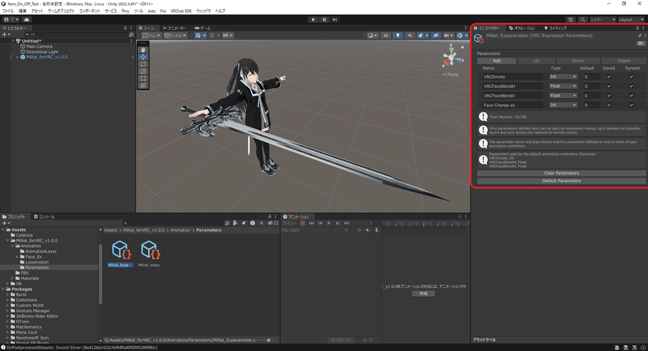Toggle scene audio mute icon
The image size is (648, 351).
pyautogui.click(x=411, y=36)
